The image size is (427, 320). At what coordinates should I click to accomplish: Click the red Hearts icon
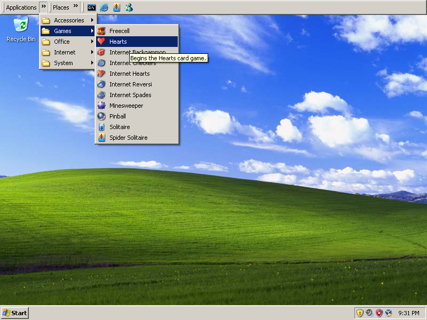click(101, 42)
